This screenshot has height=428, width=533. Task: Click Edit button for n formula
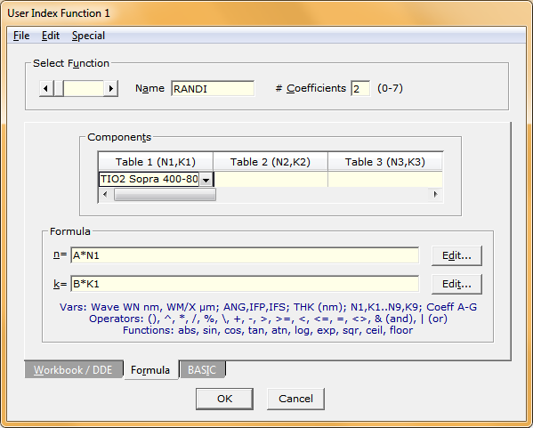click(456, 255)
